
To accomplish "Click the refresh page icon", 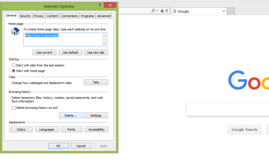I will (x=167, y=11).
